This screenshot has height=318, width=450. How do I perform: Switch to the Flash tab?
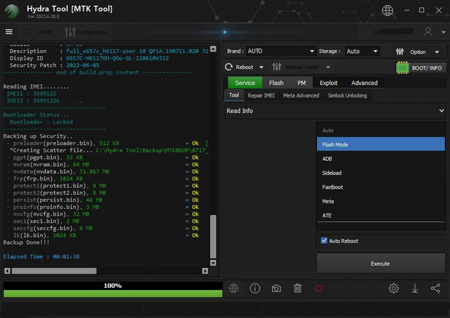(276, 83)
